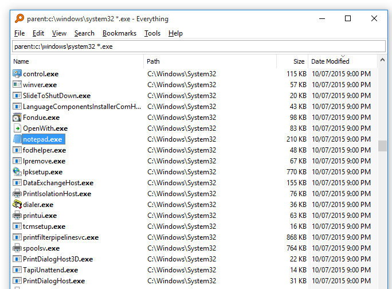The width and height of the screenshot is (392, 289).
Task: Maximize the Everything window
Action: [348, 18]
